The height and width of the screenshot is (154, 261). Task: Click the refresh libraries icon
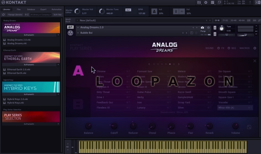3,15
